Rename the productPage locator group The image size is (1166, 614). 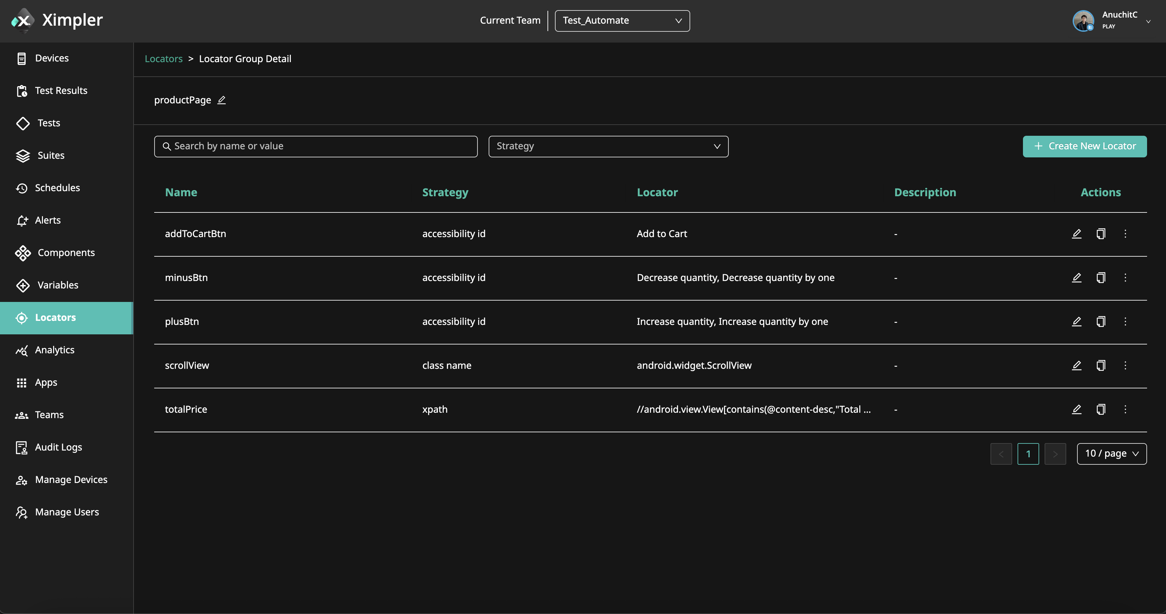[x=221, y=100]
